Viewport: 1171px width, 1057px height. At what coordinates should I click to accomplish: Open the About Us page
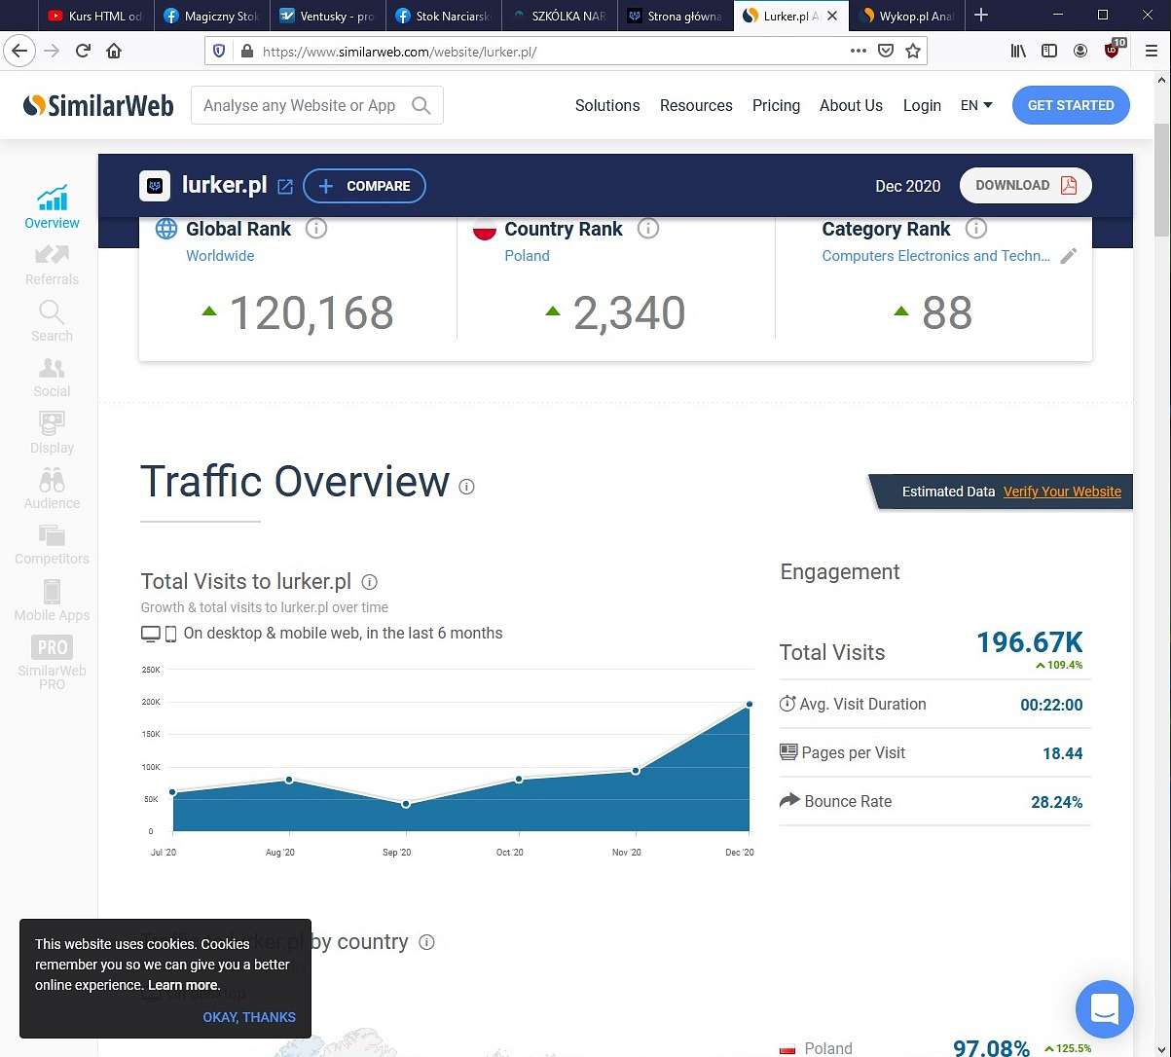point(851,105)
